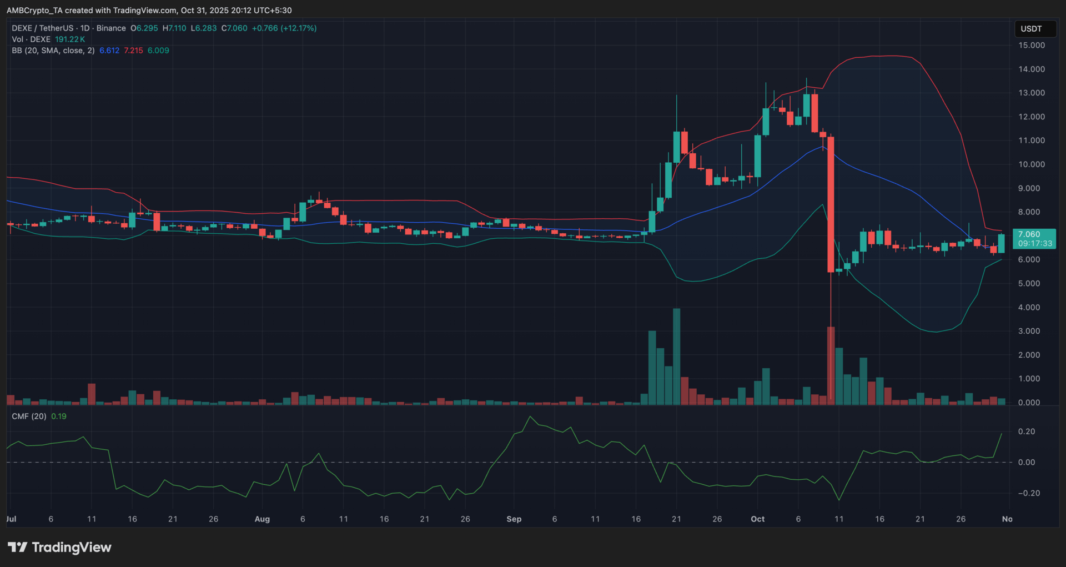
Task: Click the 0.00 CMF axis label
Action: click(1027, 463)
